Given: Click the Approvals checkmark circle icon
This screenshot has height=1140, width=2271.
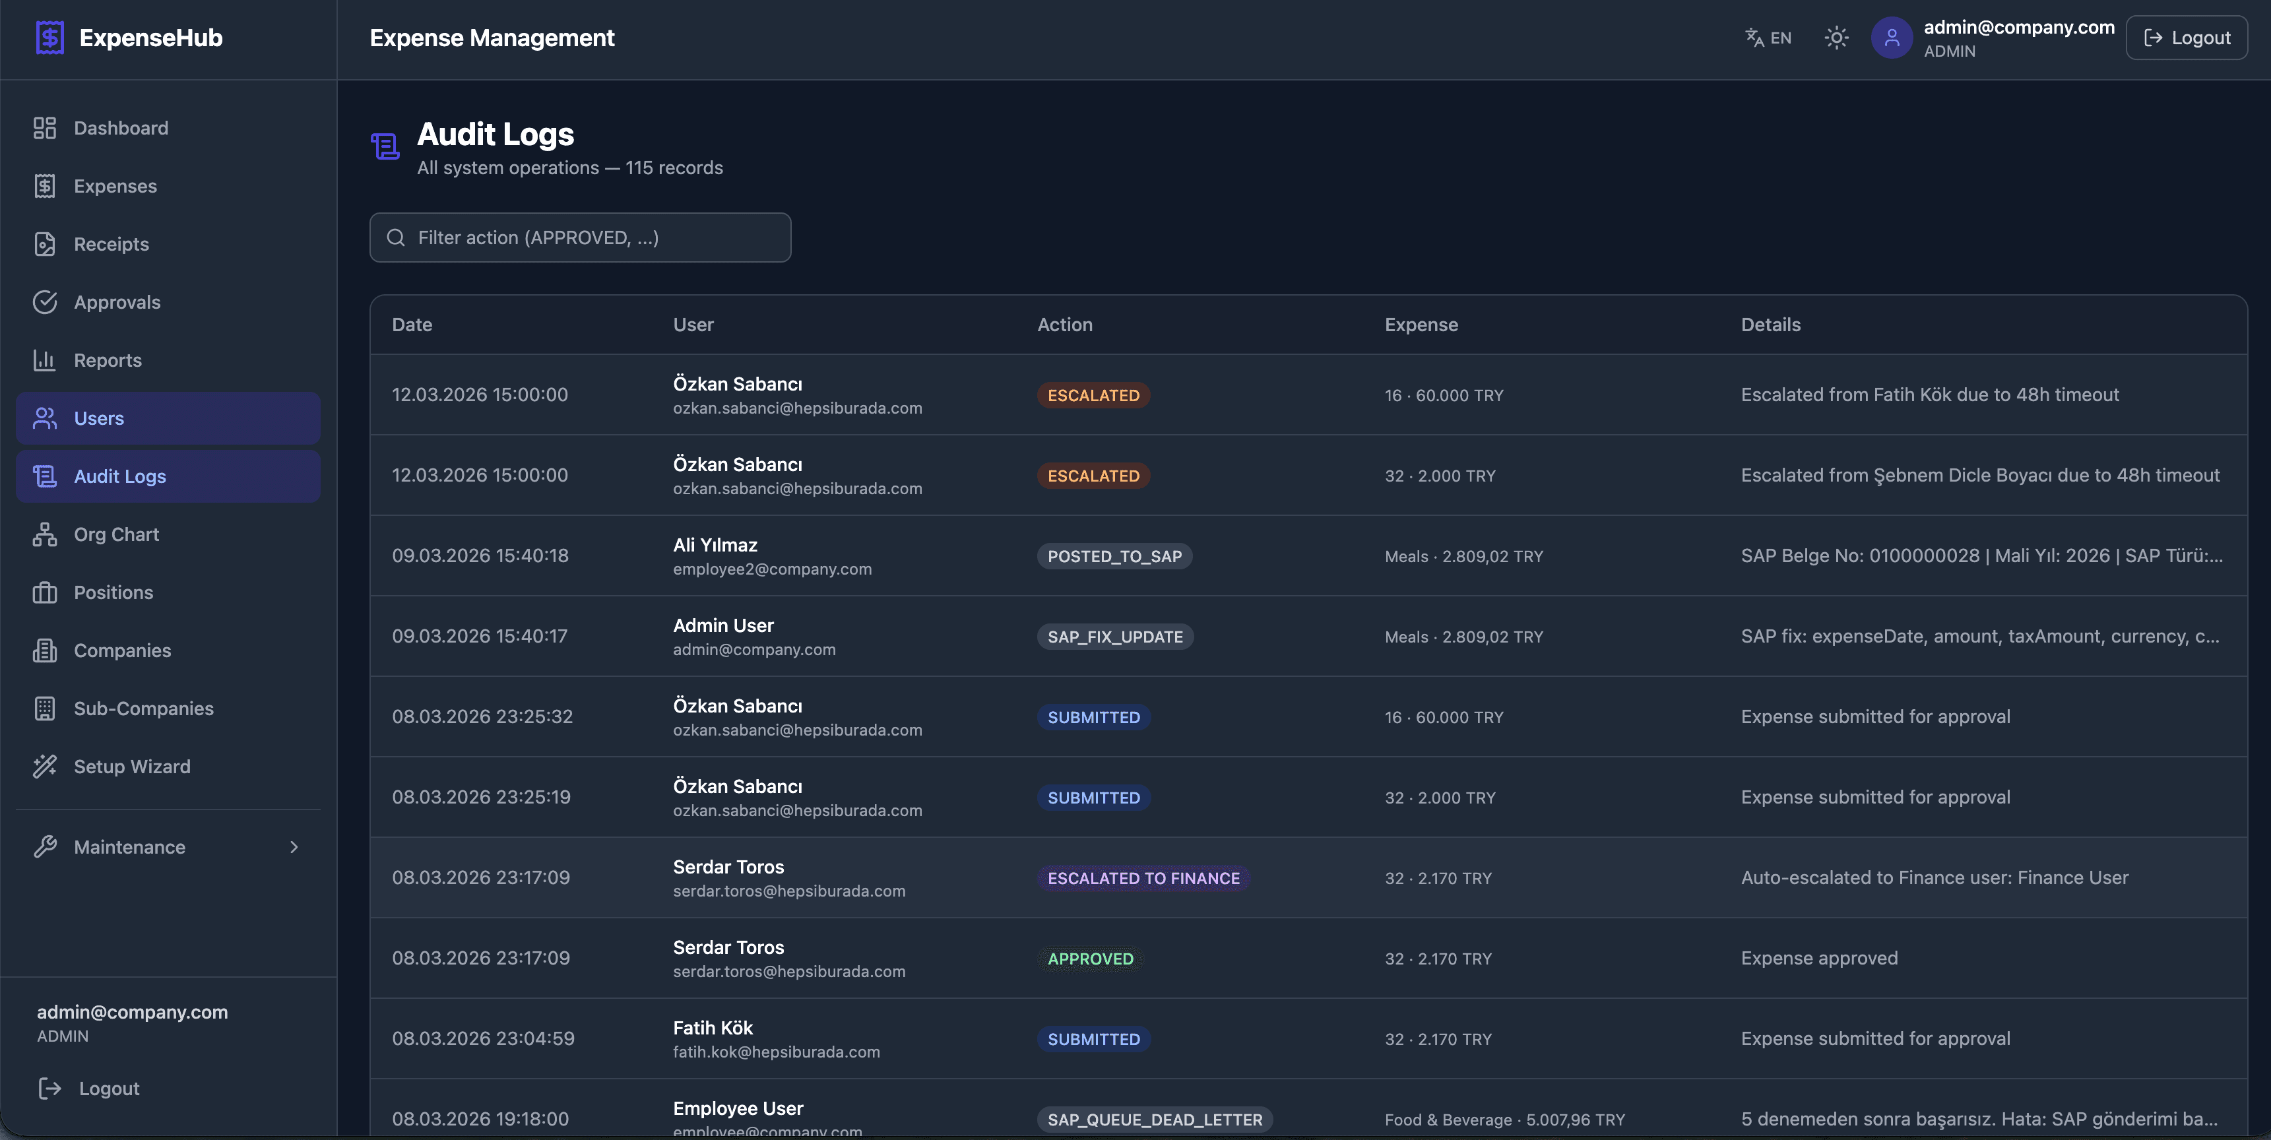Looking at the screenshot, I should (x=45, y=302).
